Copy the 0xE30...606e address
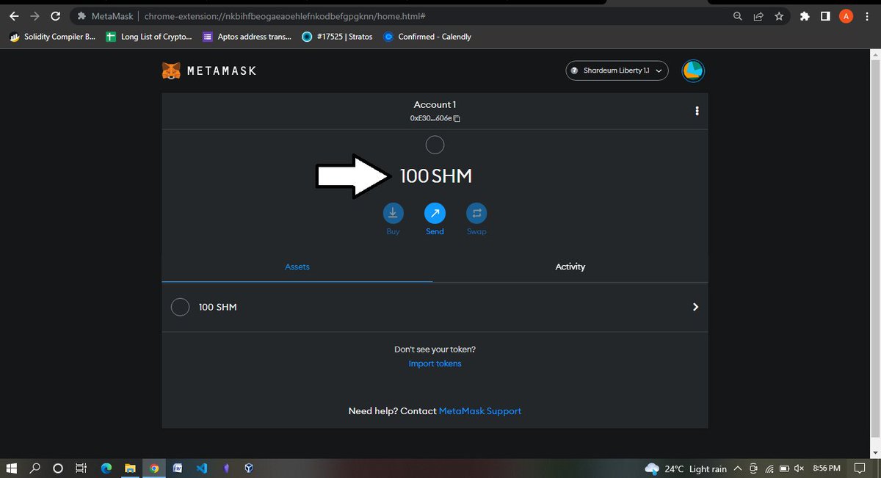This screenshot has width=881, height=478. 435,118
